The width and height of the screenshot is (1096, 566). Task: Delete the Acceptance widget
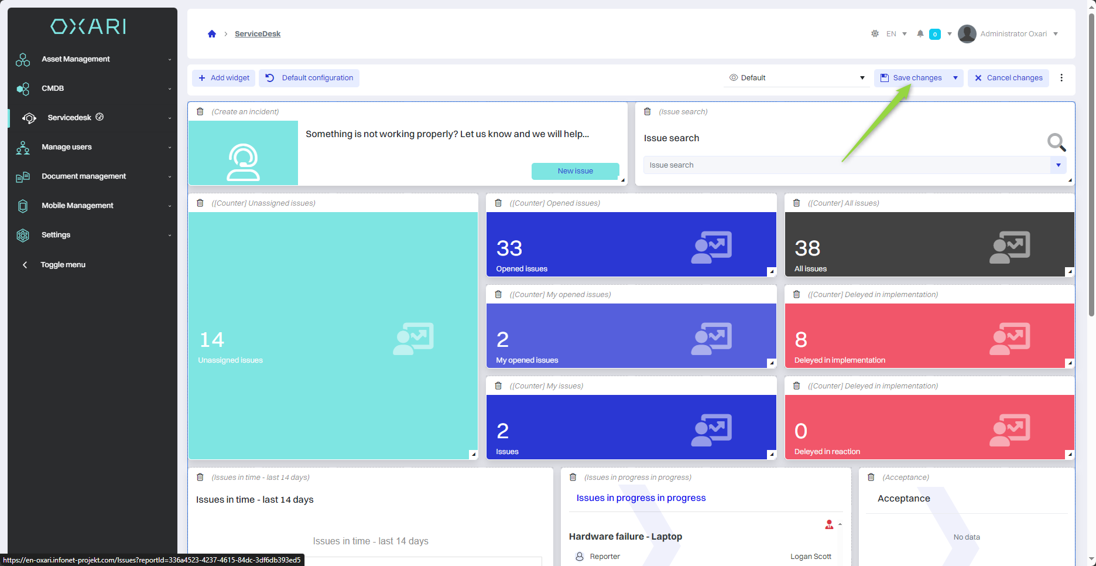[x=871, y=477]
